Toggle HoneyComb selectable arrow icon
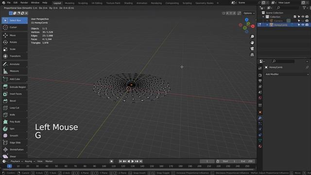 tap(299, 25)
